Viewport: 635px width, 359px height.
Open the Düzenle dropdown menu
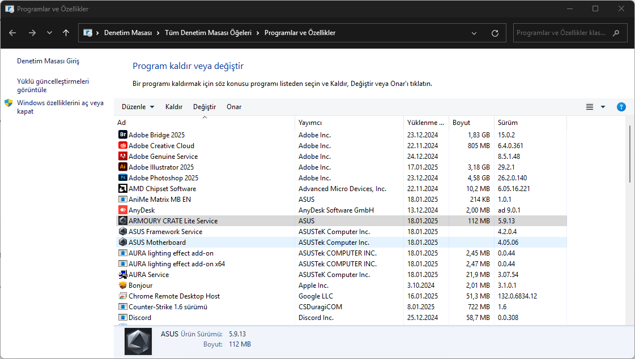(138, 107)
